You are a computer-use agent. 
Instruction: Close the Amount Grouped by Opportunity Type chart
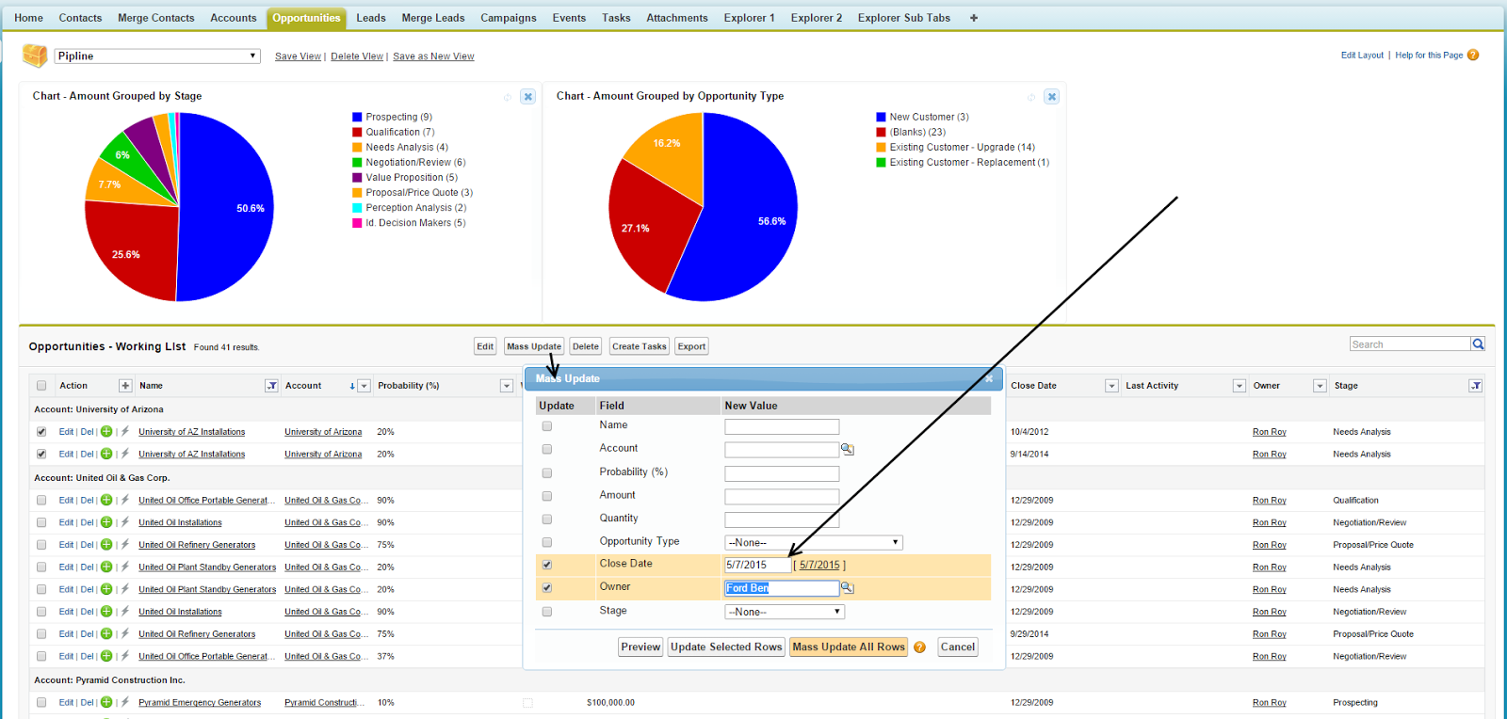(1052, 97)
